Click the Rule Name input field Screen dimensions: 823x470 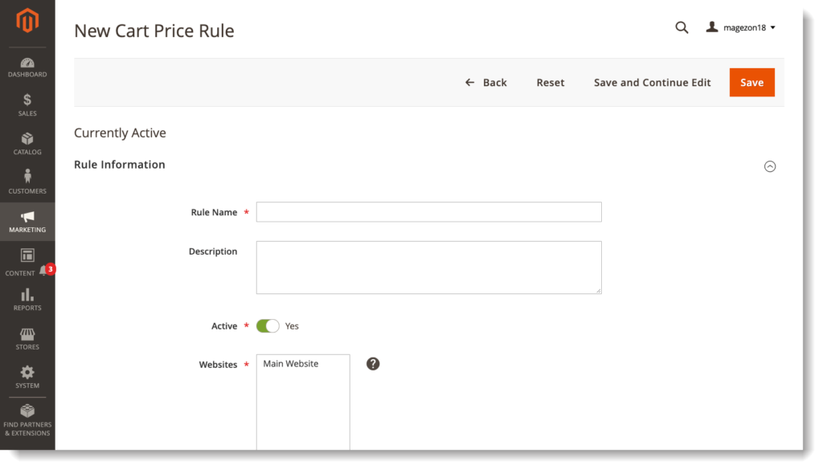point(429,212)
